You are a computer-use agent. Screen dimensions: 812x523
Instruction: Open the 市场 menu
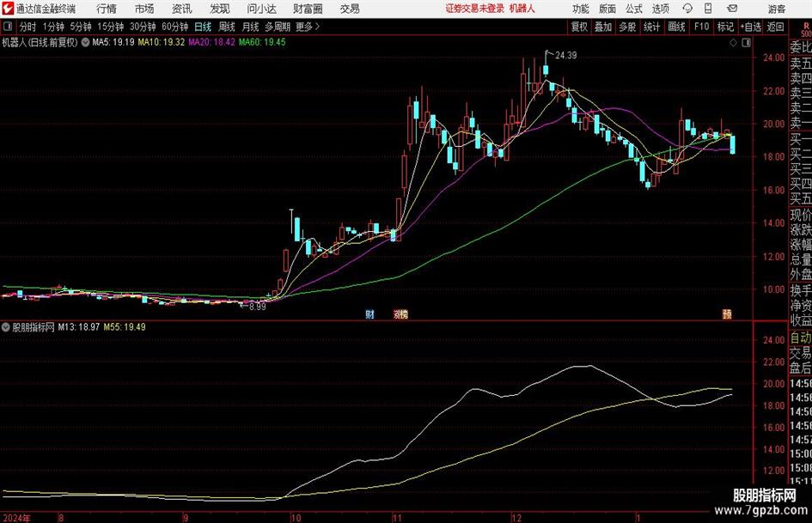144,9
